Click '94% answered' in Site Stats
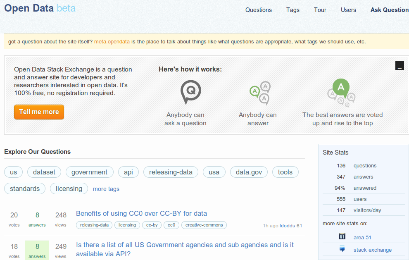The width and height of the screenshot is (409, 260). [364, 188]
